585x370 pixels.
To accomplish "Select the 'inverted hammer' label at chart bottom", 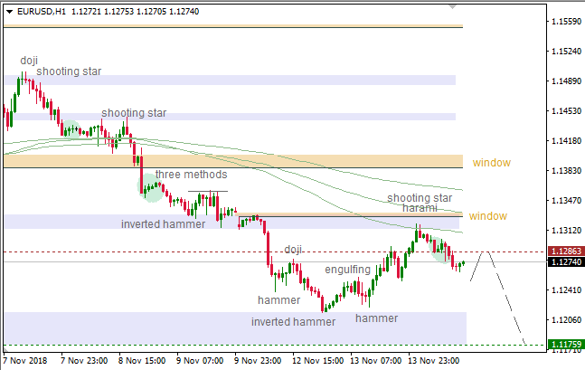I will tap(293, 321).
